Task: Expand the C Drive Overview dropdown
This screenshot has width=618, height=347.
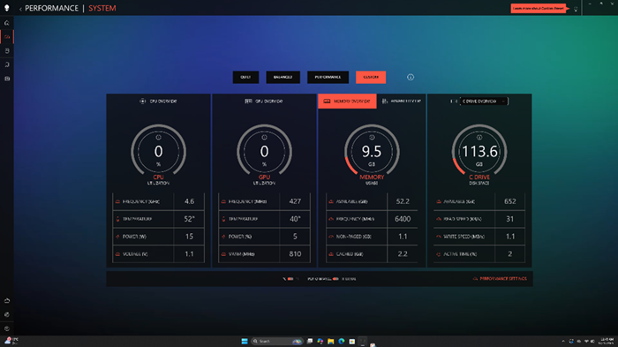Action: point(484,102)
